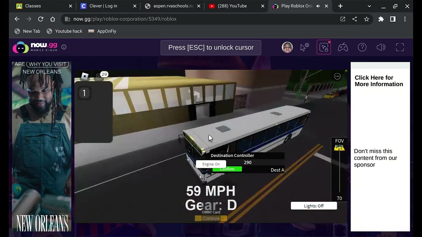422x237 pixels.
Task: Open the gamepad controls icon
Action: [x=343, y=47]
